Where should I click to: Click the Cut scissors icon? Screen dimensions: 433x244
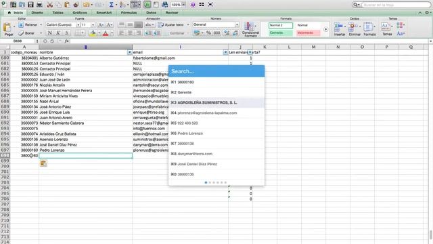click(x=49, y=5)
